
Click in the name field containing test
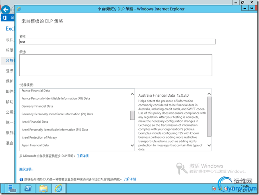pos(117,41)
